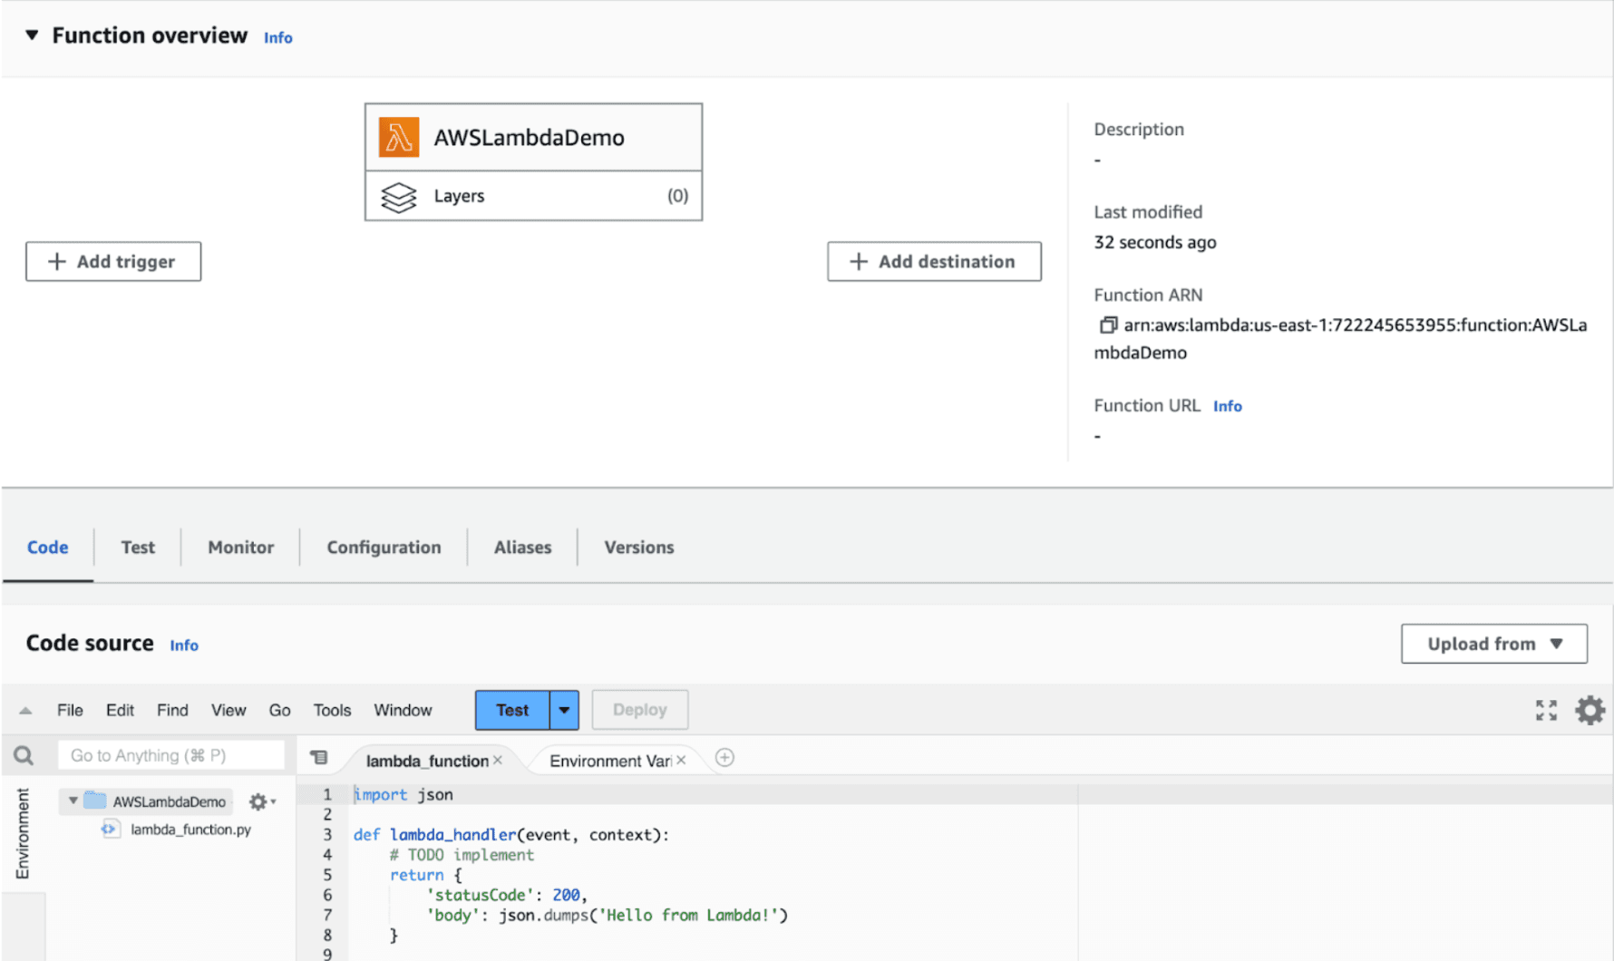The width and height of the screenshot is (1614, 961).
Task: Click the tab list icon beside lambda_function
Action: click(x=319, y=758)
